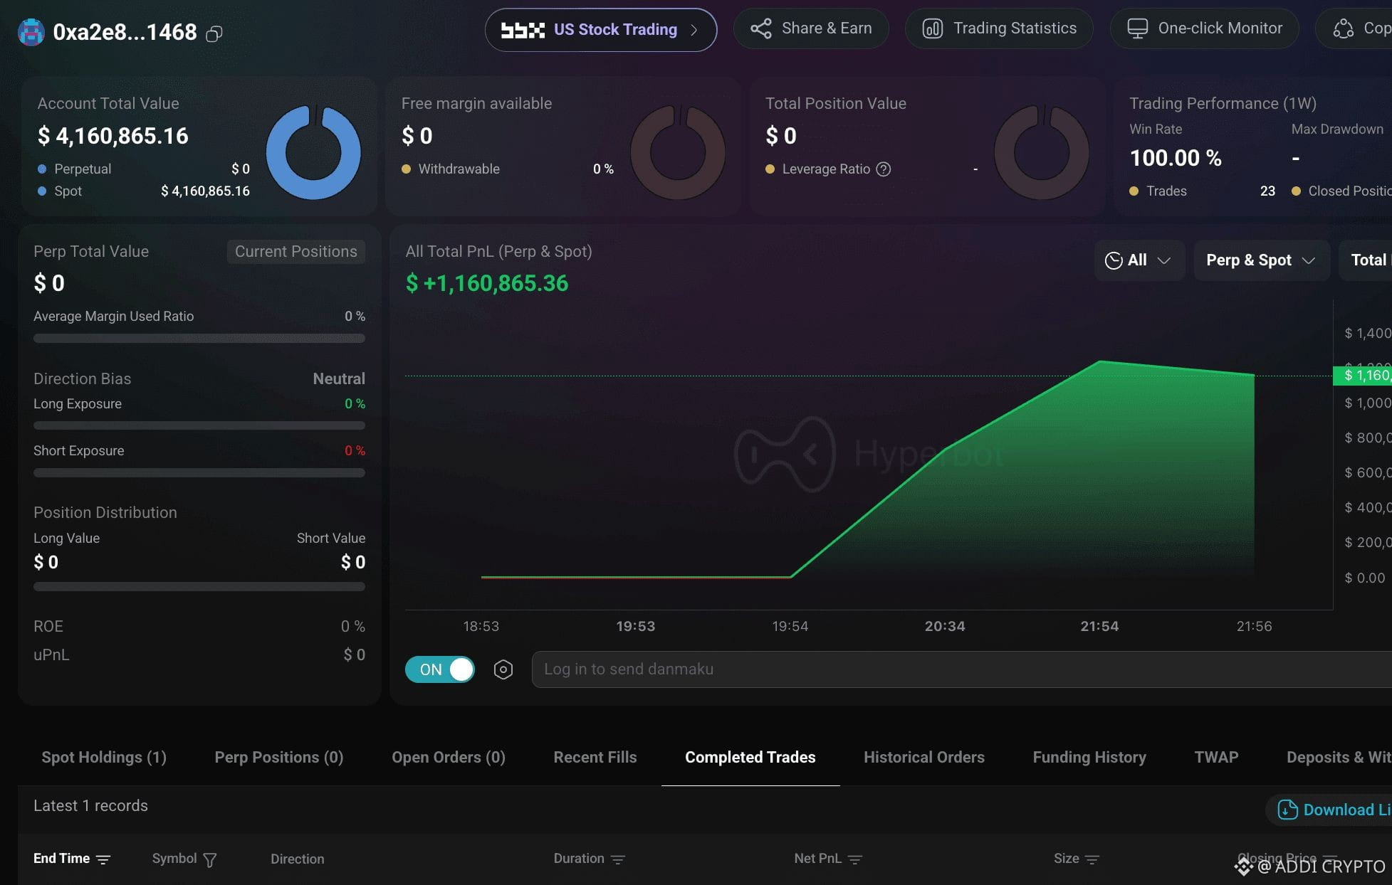Viewport: 1392px width, 885px height.
Task: Open the Perp & Spot dropdown
Action: (1261, 260)
